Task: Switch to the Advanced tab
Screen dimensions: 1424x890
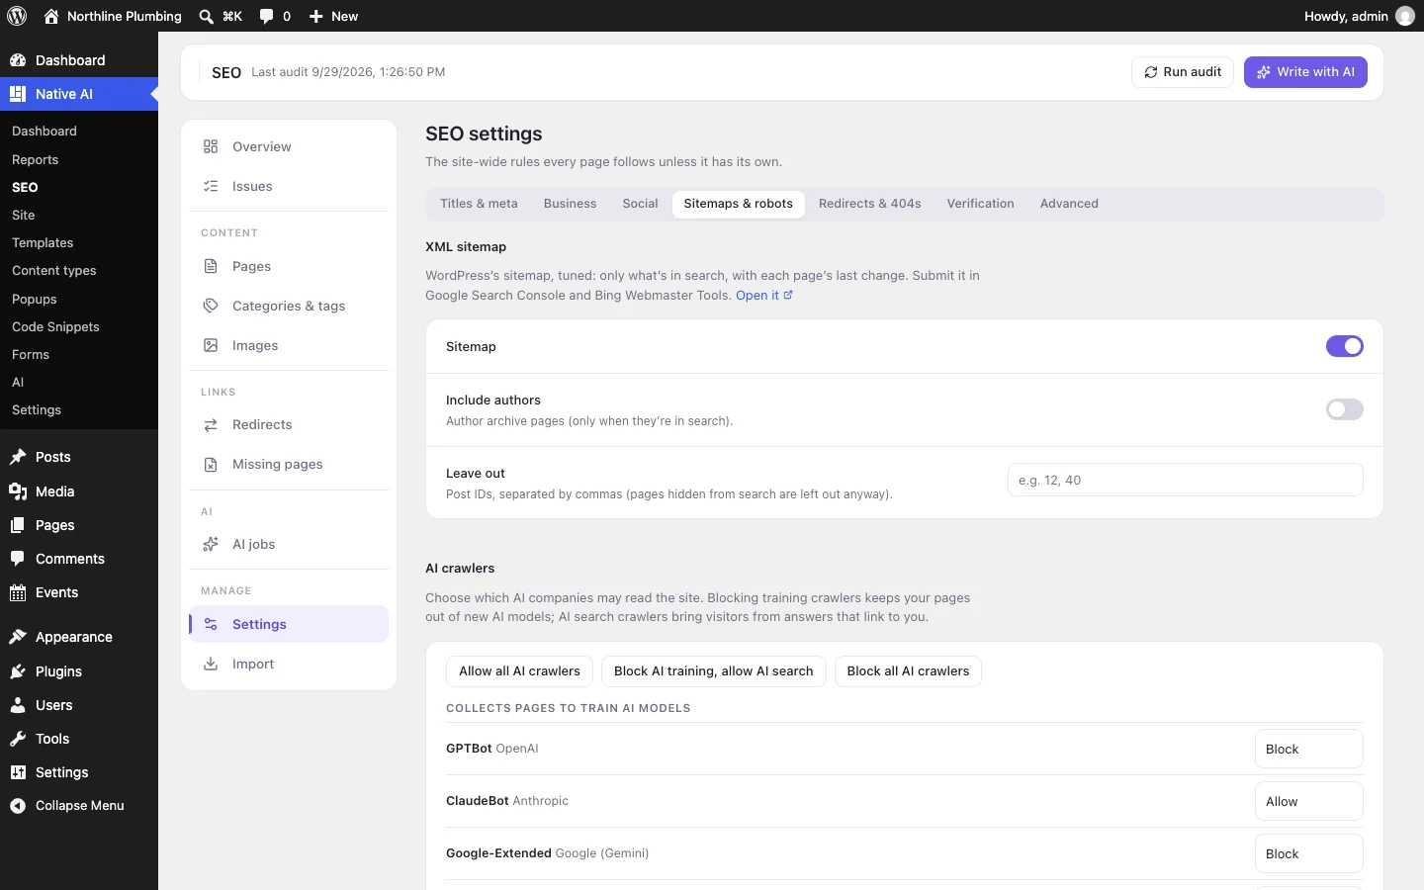Action: [1069, 204]
